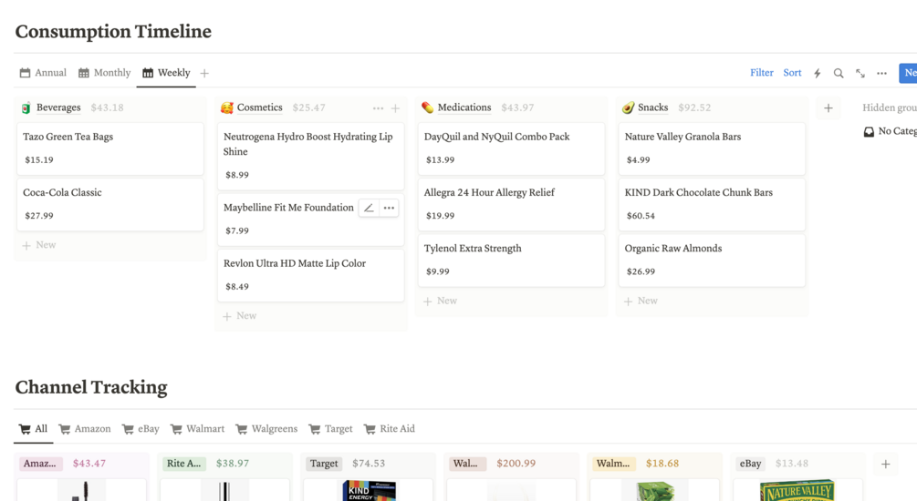Click the Medications group label

click(x=464, y=107)
